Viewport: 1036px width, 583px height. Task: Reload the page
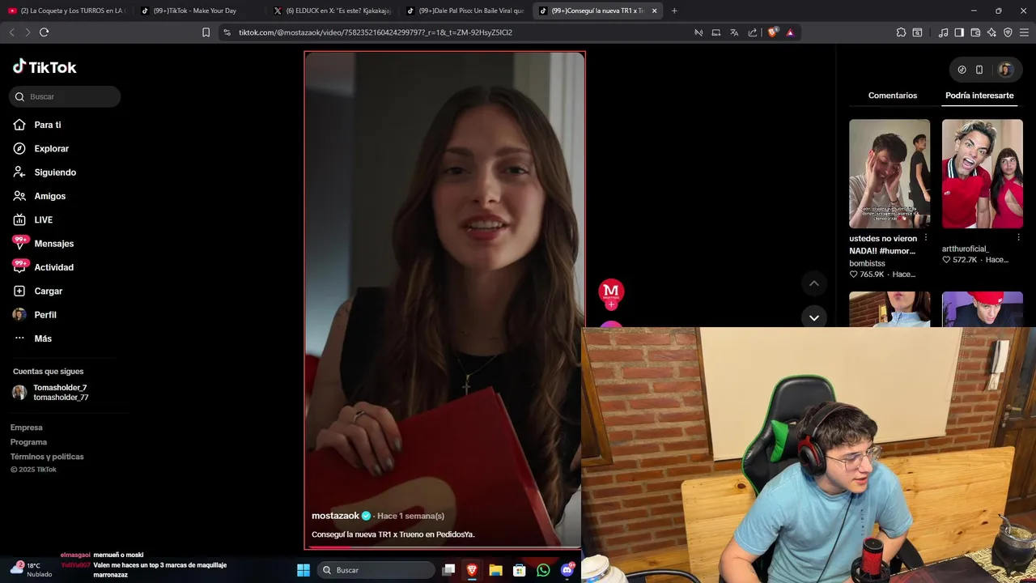point(44,32)
